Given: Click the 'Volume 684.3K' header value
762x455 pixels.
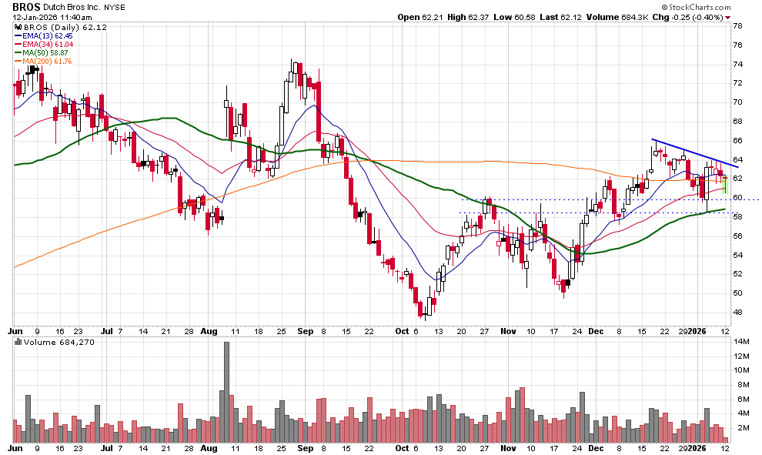Looking at the screenshot, I should [x=617, y=17].
